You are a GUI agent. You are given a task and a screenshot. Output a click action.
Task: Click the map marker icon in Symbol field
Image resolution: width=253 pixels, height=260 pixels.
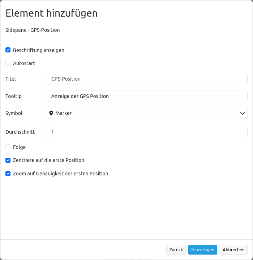(x=51, y=113)
